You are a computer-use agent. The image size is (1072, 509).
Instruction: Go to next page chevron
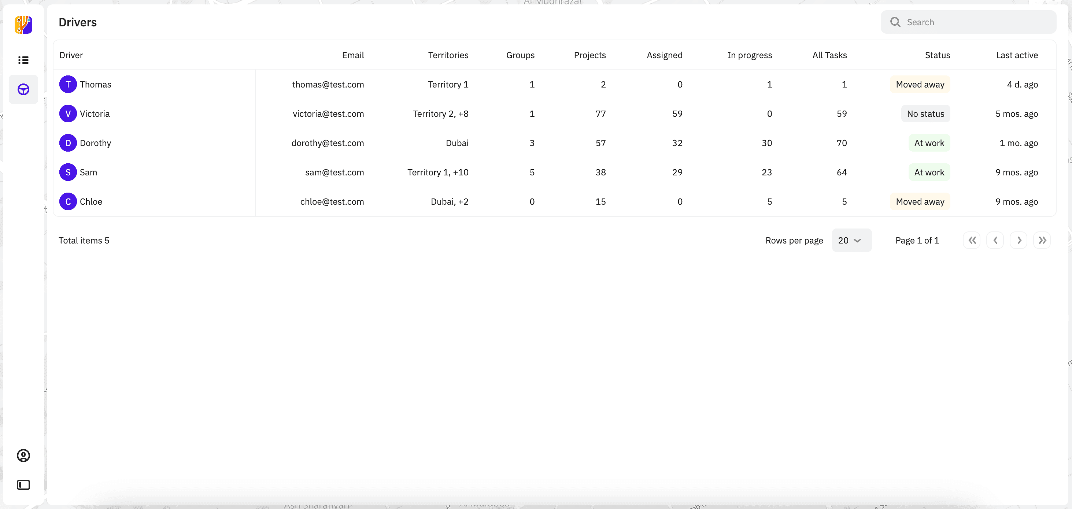[x=1019, y=240]
